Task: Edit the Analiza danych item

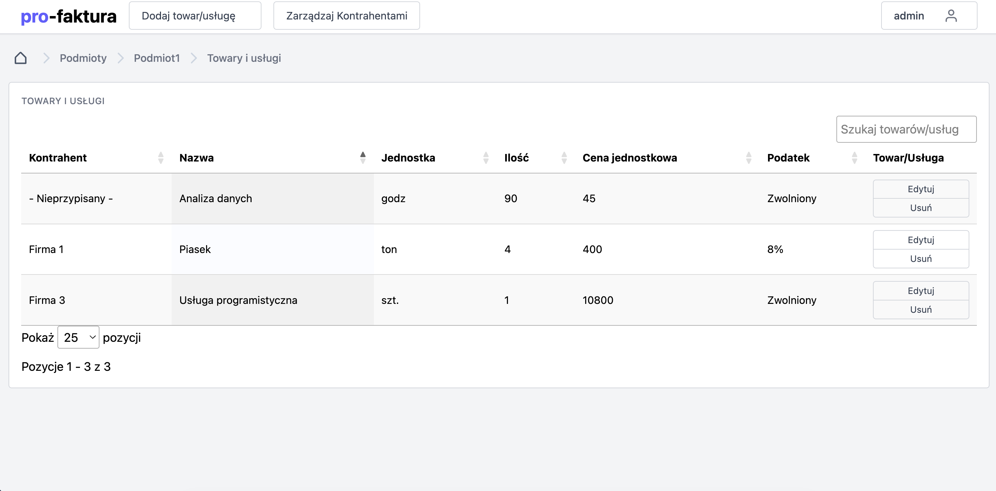Action: coord(921,189)
